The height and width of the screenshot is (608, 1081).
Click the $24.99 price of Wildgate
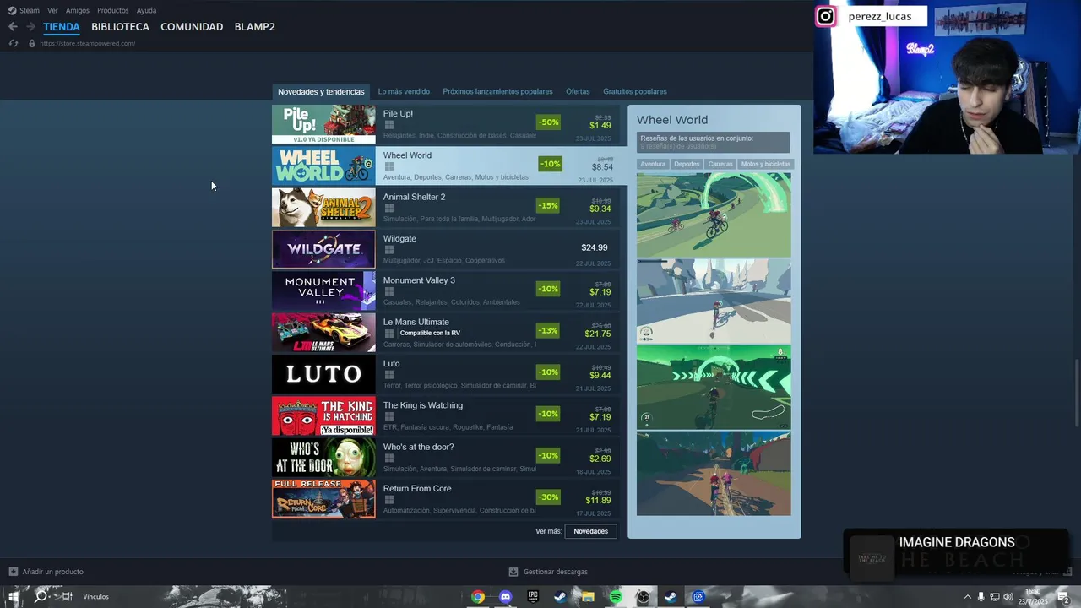click(595, 247)
